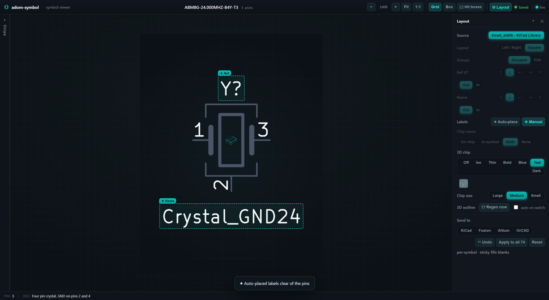The image size is (549, 300).
Task: Expand the Chips sidebar
Action: coord(5,28)
